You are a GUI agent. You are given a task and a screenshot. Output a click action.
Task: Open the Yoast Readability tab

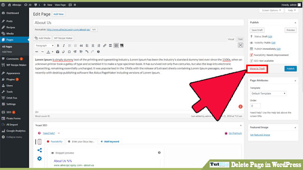[x=55, y=142]
